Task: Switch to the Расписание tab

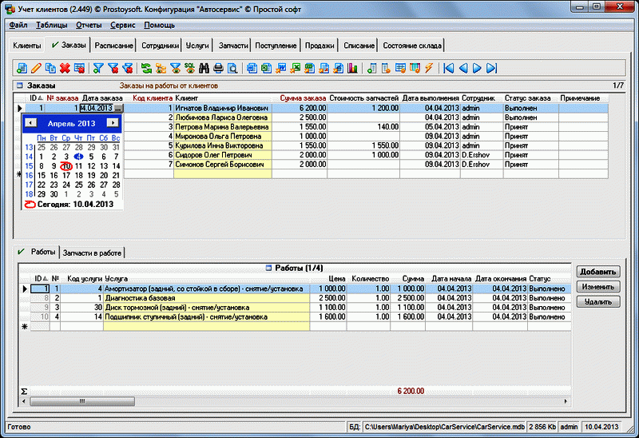Action: coord(113,46)
